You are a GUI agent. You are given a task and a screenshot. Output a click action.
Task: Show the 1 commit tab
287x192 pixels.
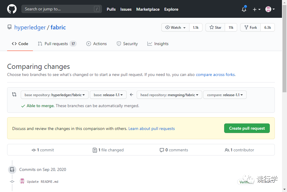point(43,150)
